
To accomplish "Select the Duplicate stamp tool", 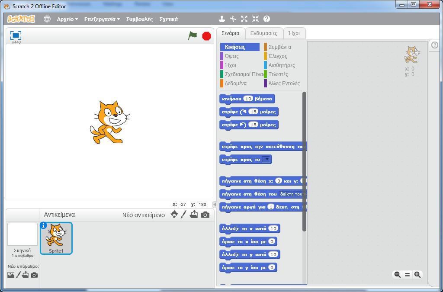I will pos(222,19).
